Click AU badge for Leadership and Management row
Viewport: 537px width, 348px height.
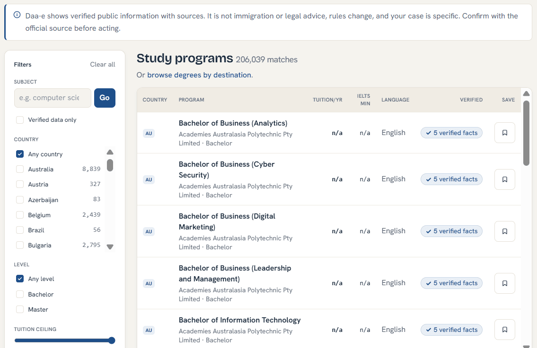coord(149,283)
